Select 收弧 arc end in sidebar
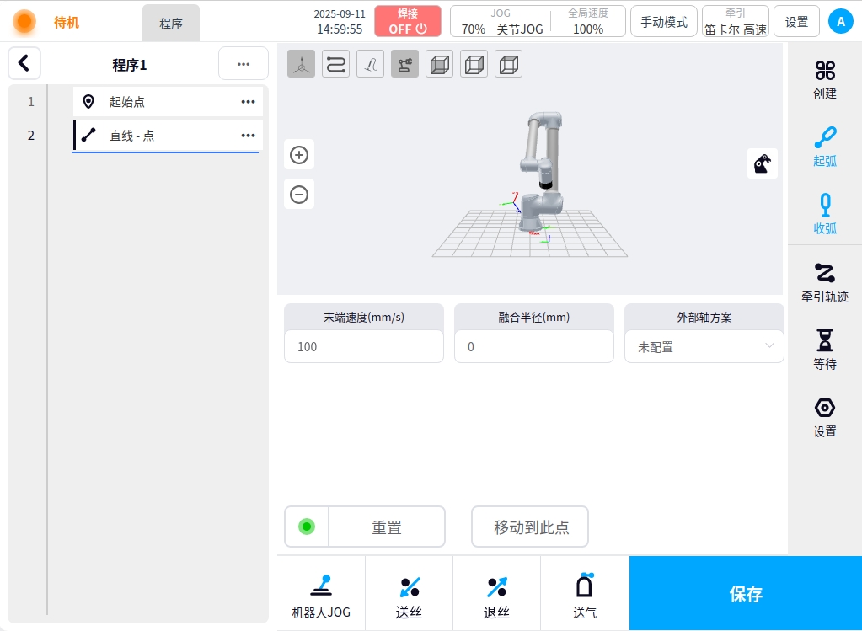862x631 pixels. pyautogui.click(x=824, y=214)
